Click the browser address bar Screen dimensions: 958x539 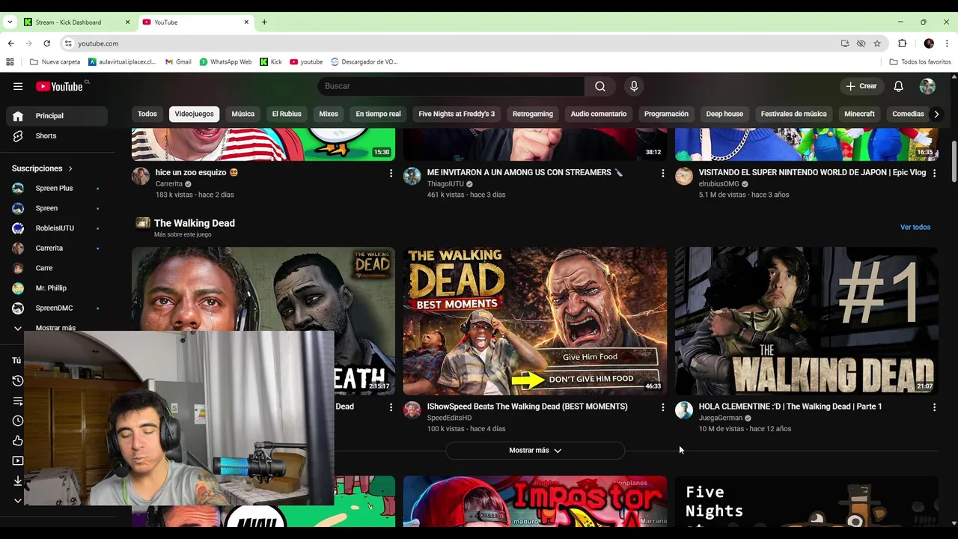[x=449, y=43]
